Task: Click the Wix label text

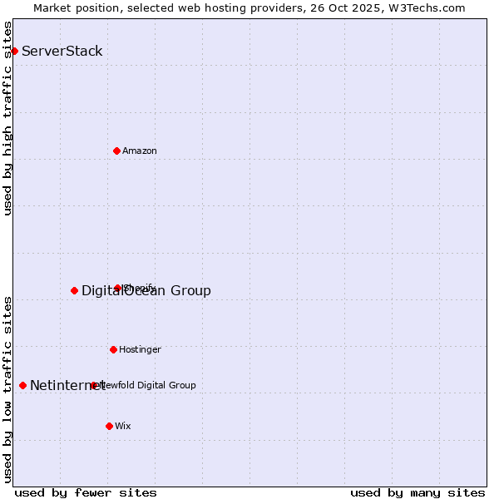Action: pos(123,426)
